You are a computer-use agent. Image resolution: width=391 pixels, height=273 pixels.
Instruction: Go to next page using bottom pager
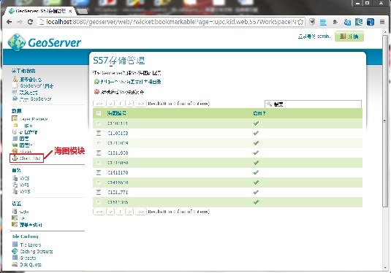pyautogui.click(x=129, y=212)
